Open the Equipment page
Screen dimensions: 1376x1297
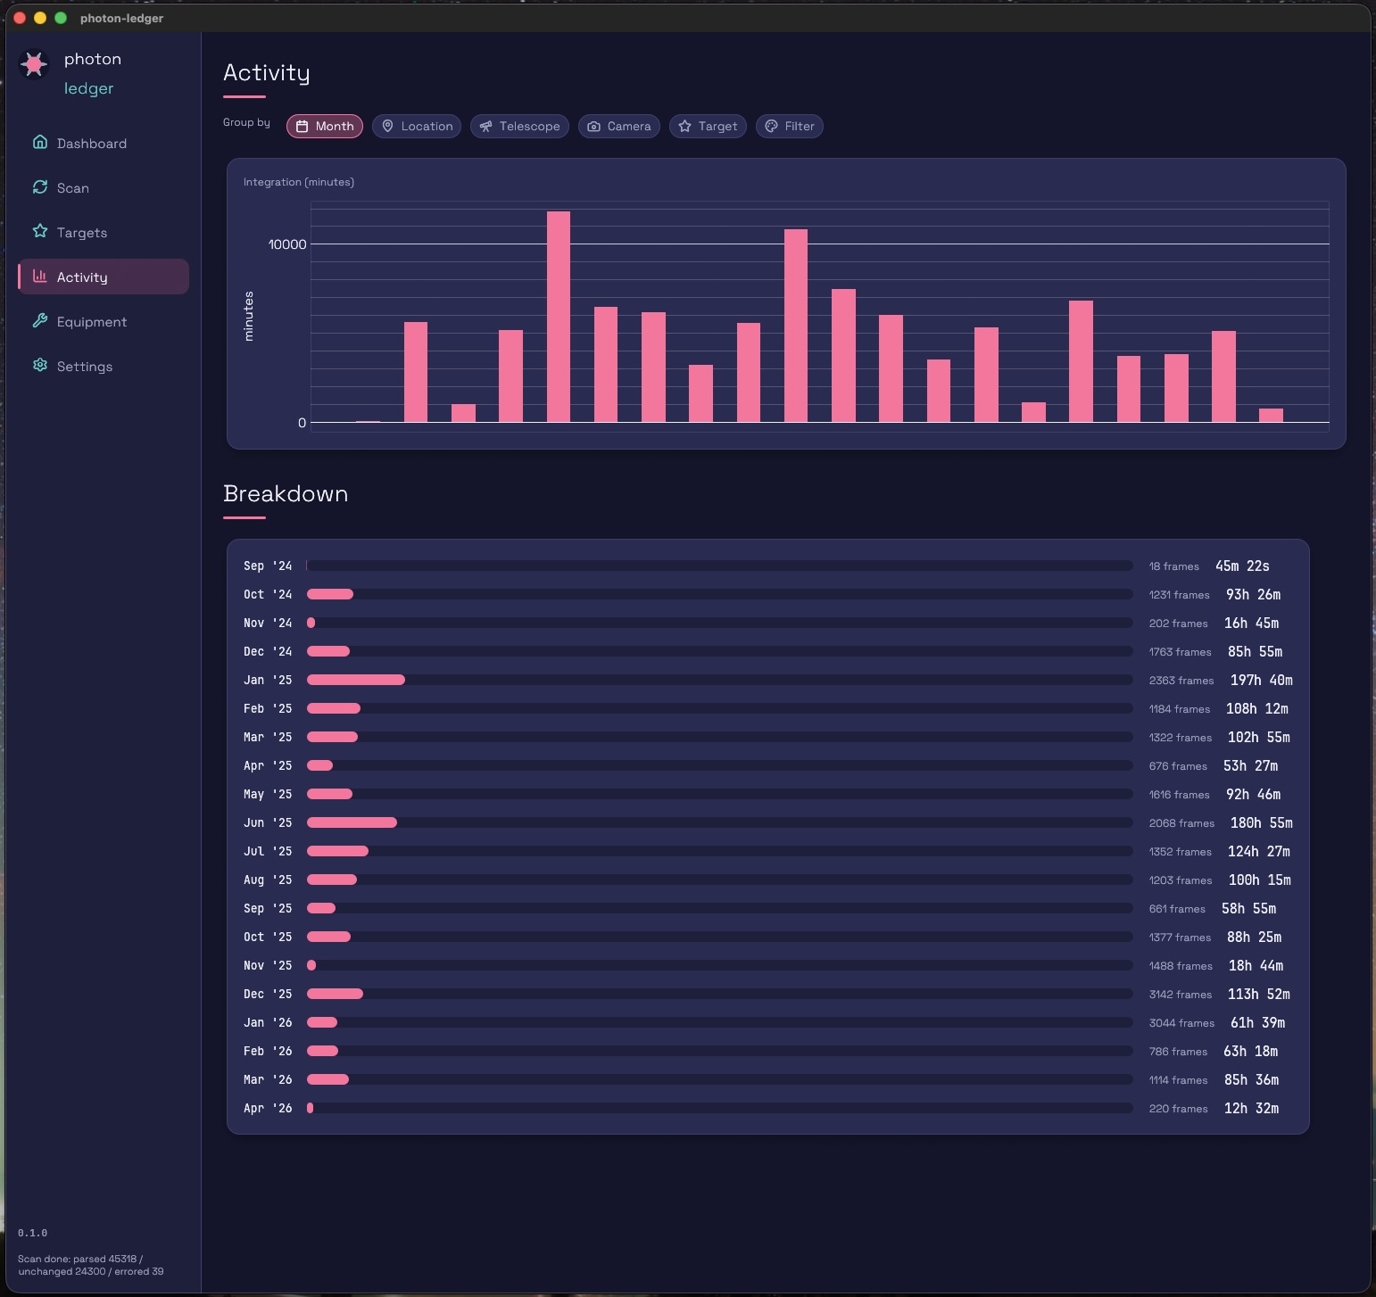(104, 321)
